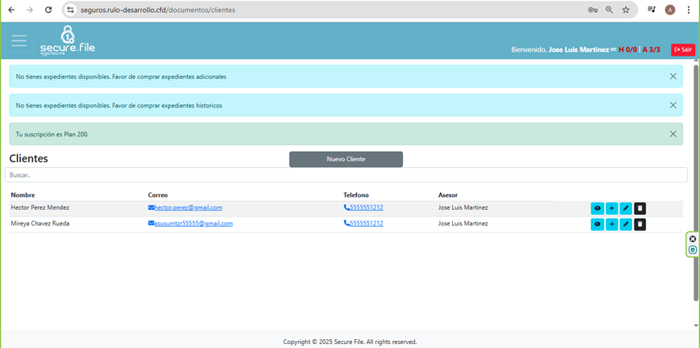
Task: Click the plus icon for Mireya Chavez Rueda
Action: click(x=611, y=224)
